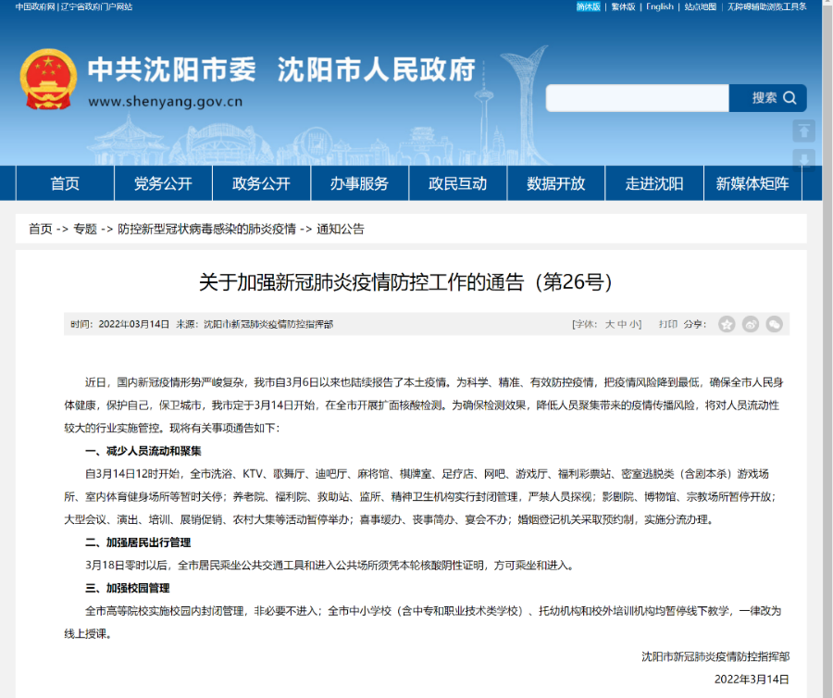
Task: Click the star favorite share icon
Action: click(727, 325)
